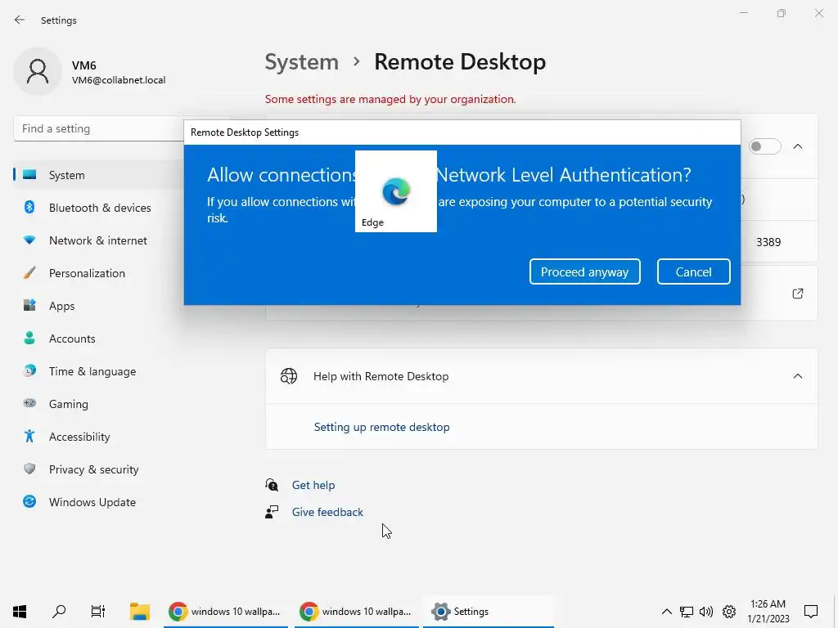Screen dimensions: 838x628
Task: Click the Accounts person icon
Action: (29, 338)
